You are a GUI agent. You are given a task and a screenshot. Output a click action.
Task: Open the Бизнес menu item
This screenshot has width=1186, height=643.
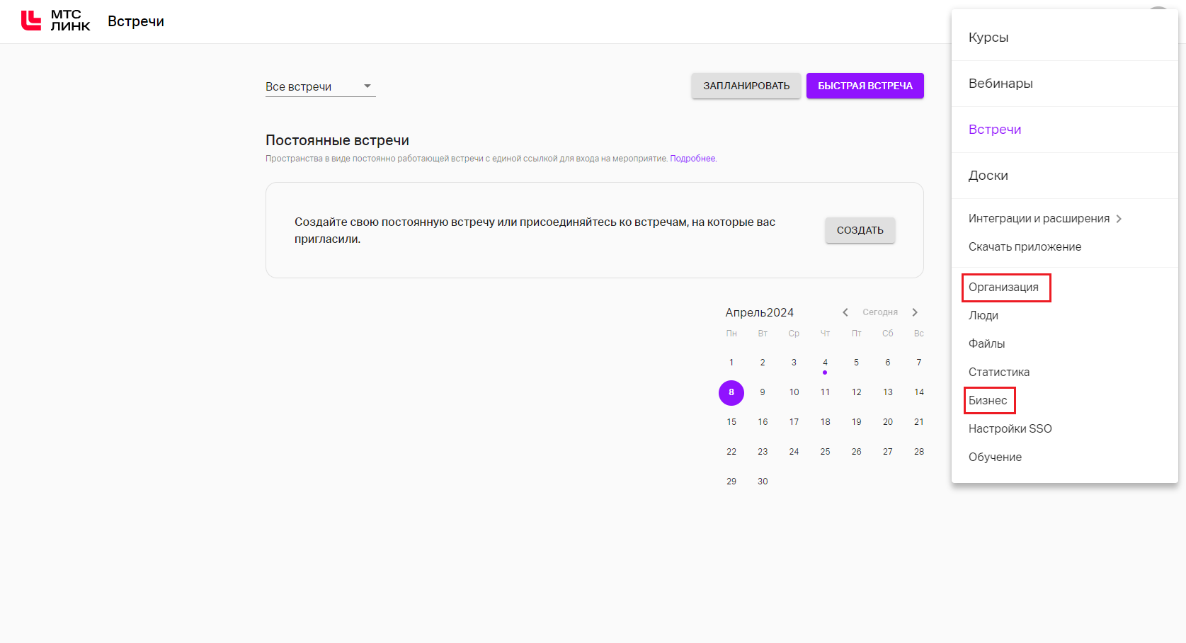tap(988, 400)
